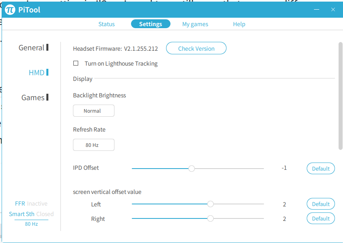
Task: Open the Backlight Brightness dropdown
Action: [94, 111]
